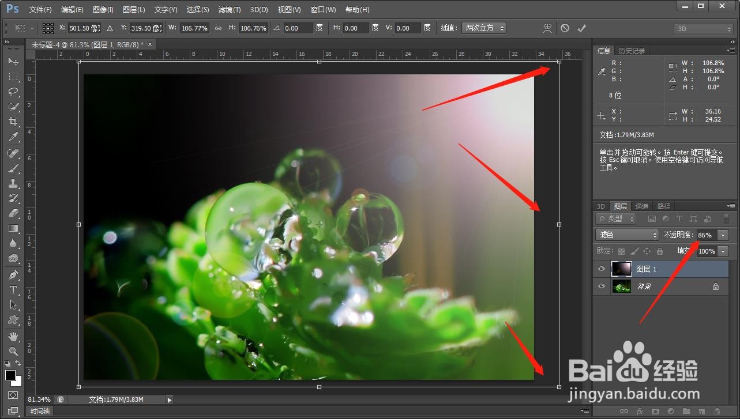Select the Quick Selection tool
Screen dimensions: 740x419
pyautogui.click(x=13, y=106)
